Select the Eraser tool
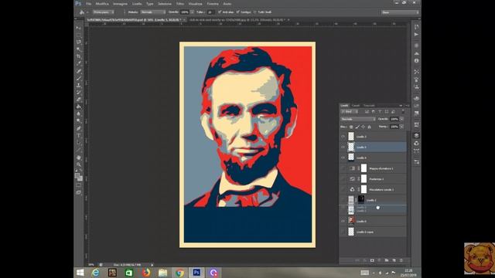The height and width of the screenshot is (278, 495). click(78, 100)
